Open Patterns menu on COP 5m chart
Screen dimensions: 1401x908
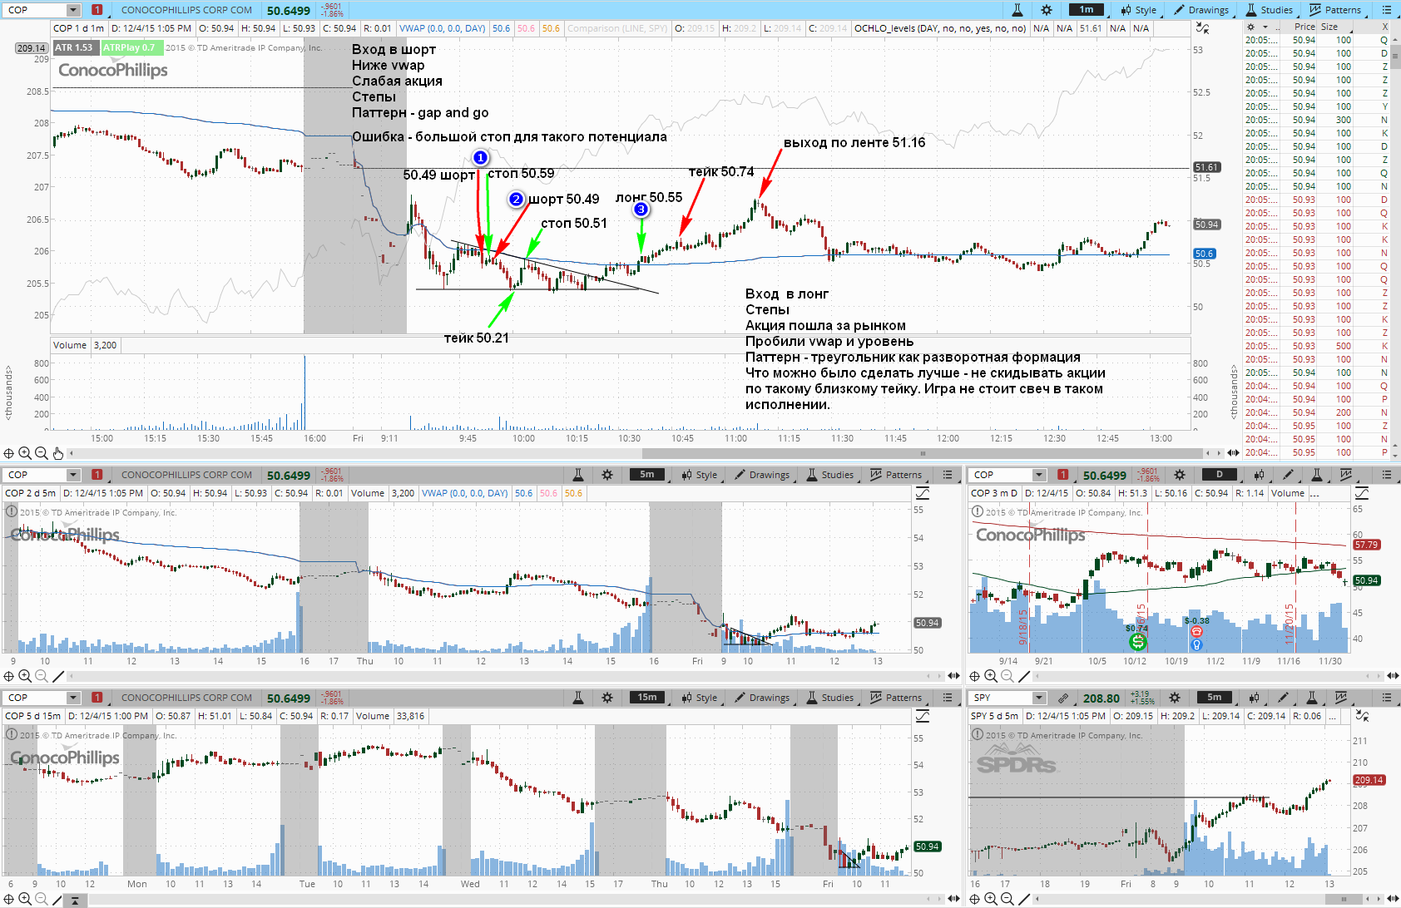[896, 475]
